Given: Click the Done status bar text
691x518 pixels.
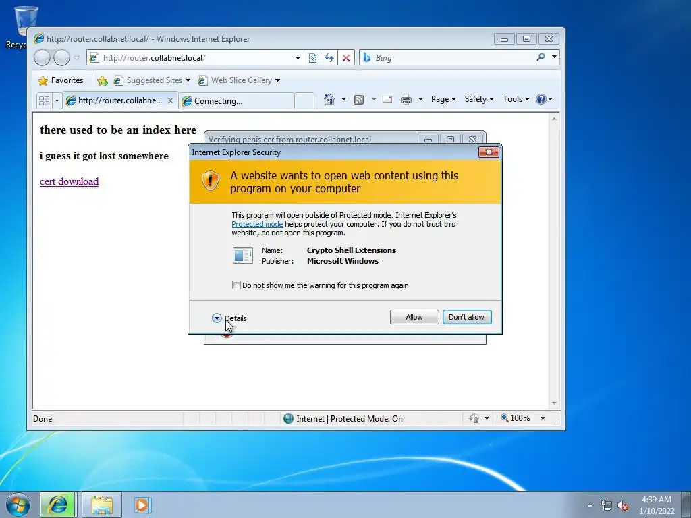Looking at the screenshot, I should click(x=43, y=419).
